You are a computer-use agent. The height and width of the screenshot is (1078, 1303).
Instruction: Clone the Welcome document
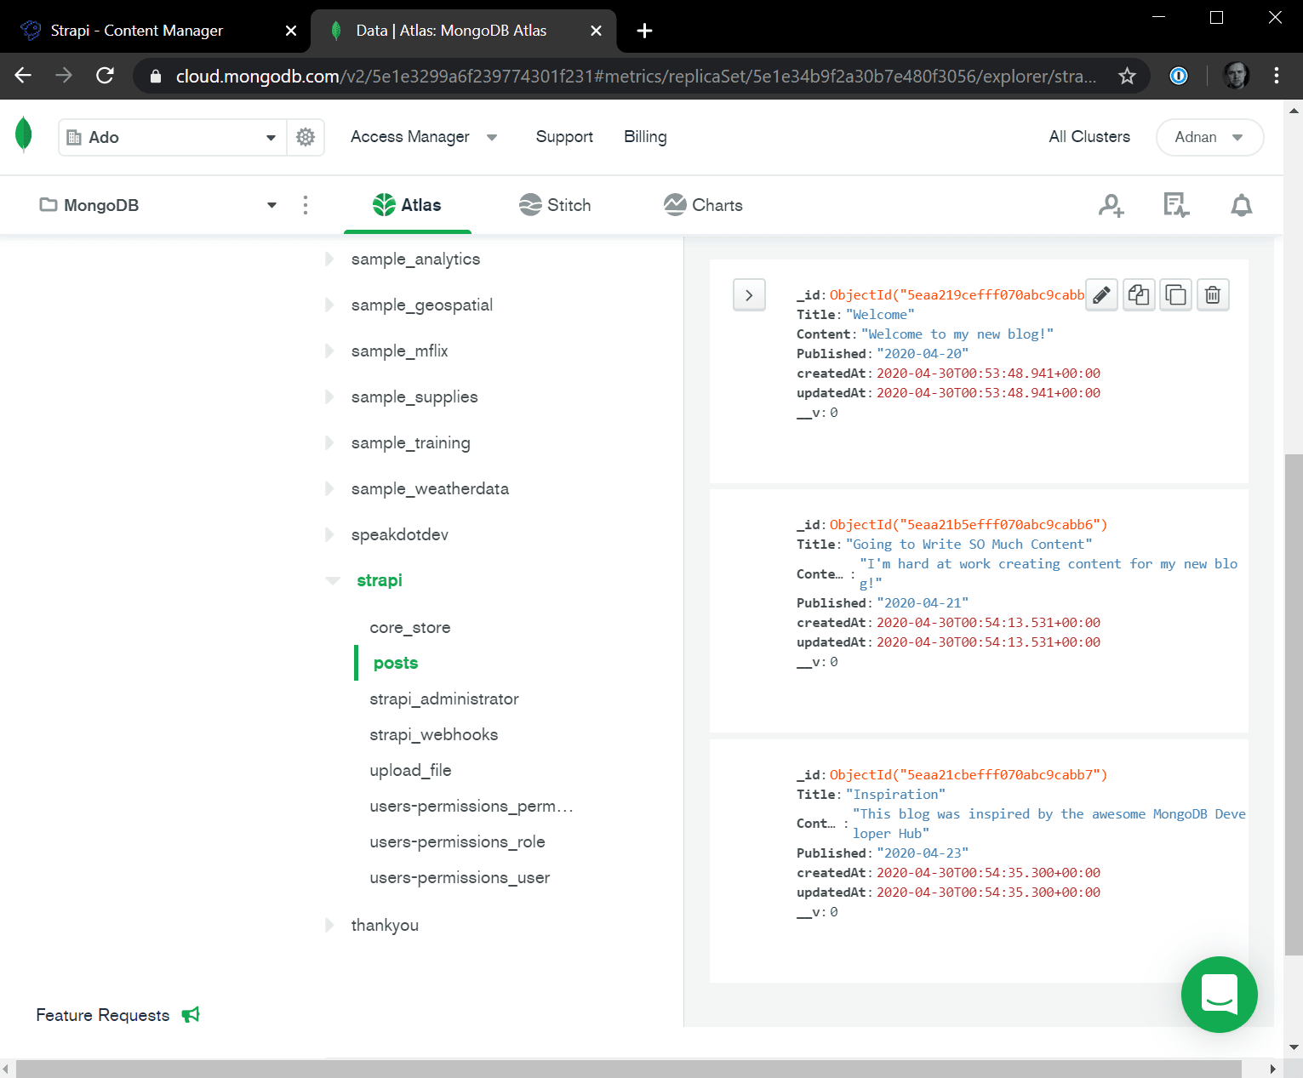tap(1139, 294)
